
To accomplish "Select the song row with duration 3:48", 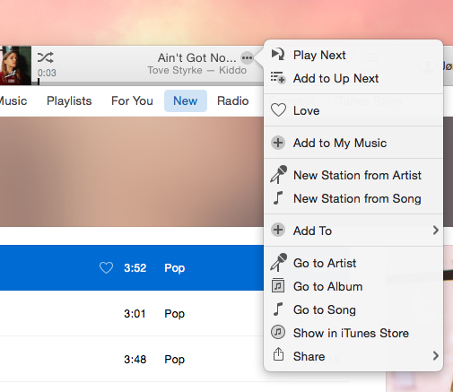I will coord(132,359).
